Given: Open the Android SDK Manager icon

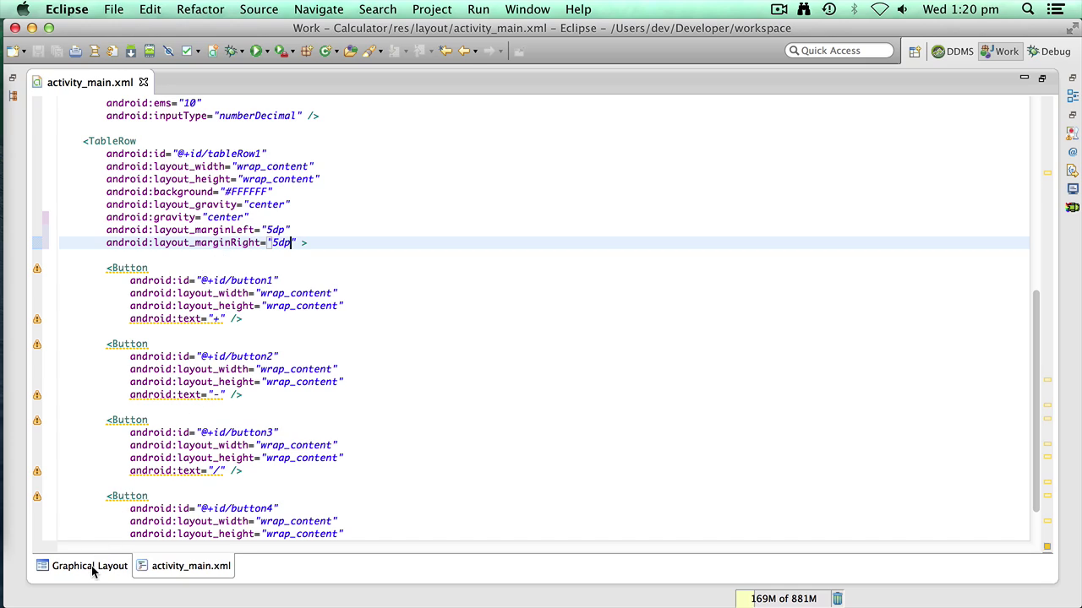Looking at the screenshot, I should [x=131, y=51].
